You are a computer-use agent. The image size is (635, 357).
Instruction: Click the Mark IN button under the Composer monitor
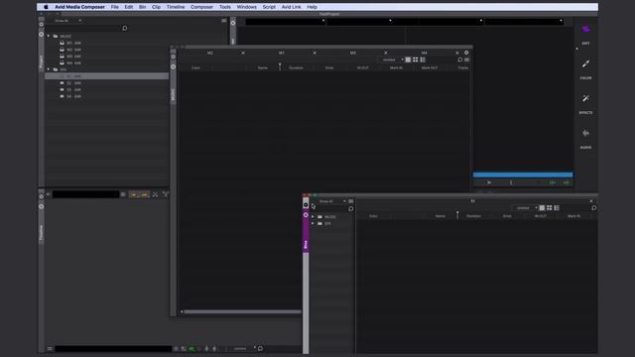click(511, 182)
